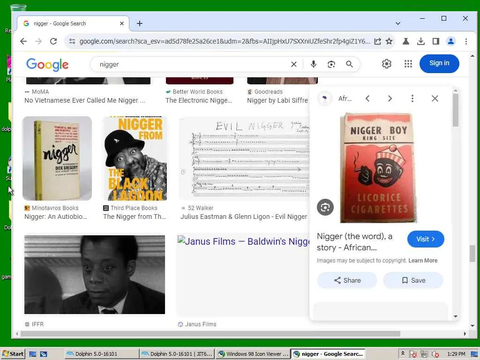Open Google apps grid
This screenshot has height=360, width=480.
(408, 64)
